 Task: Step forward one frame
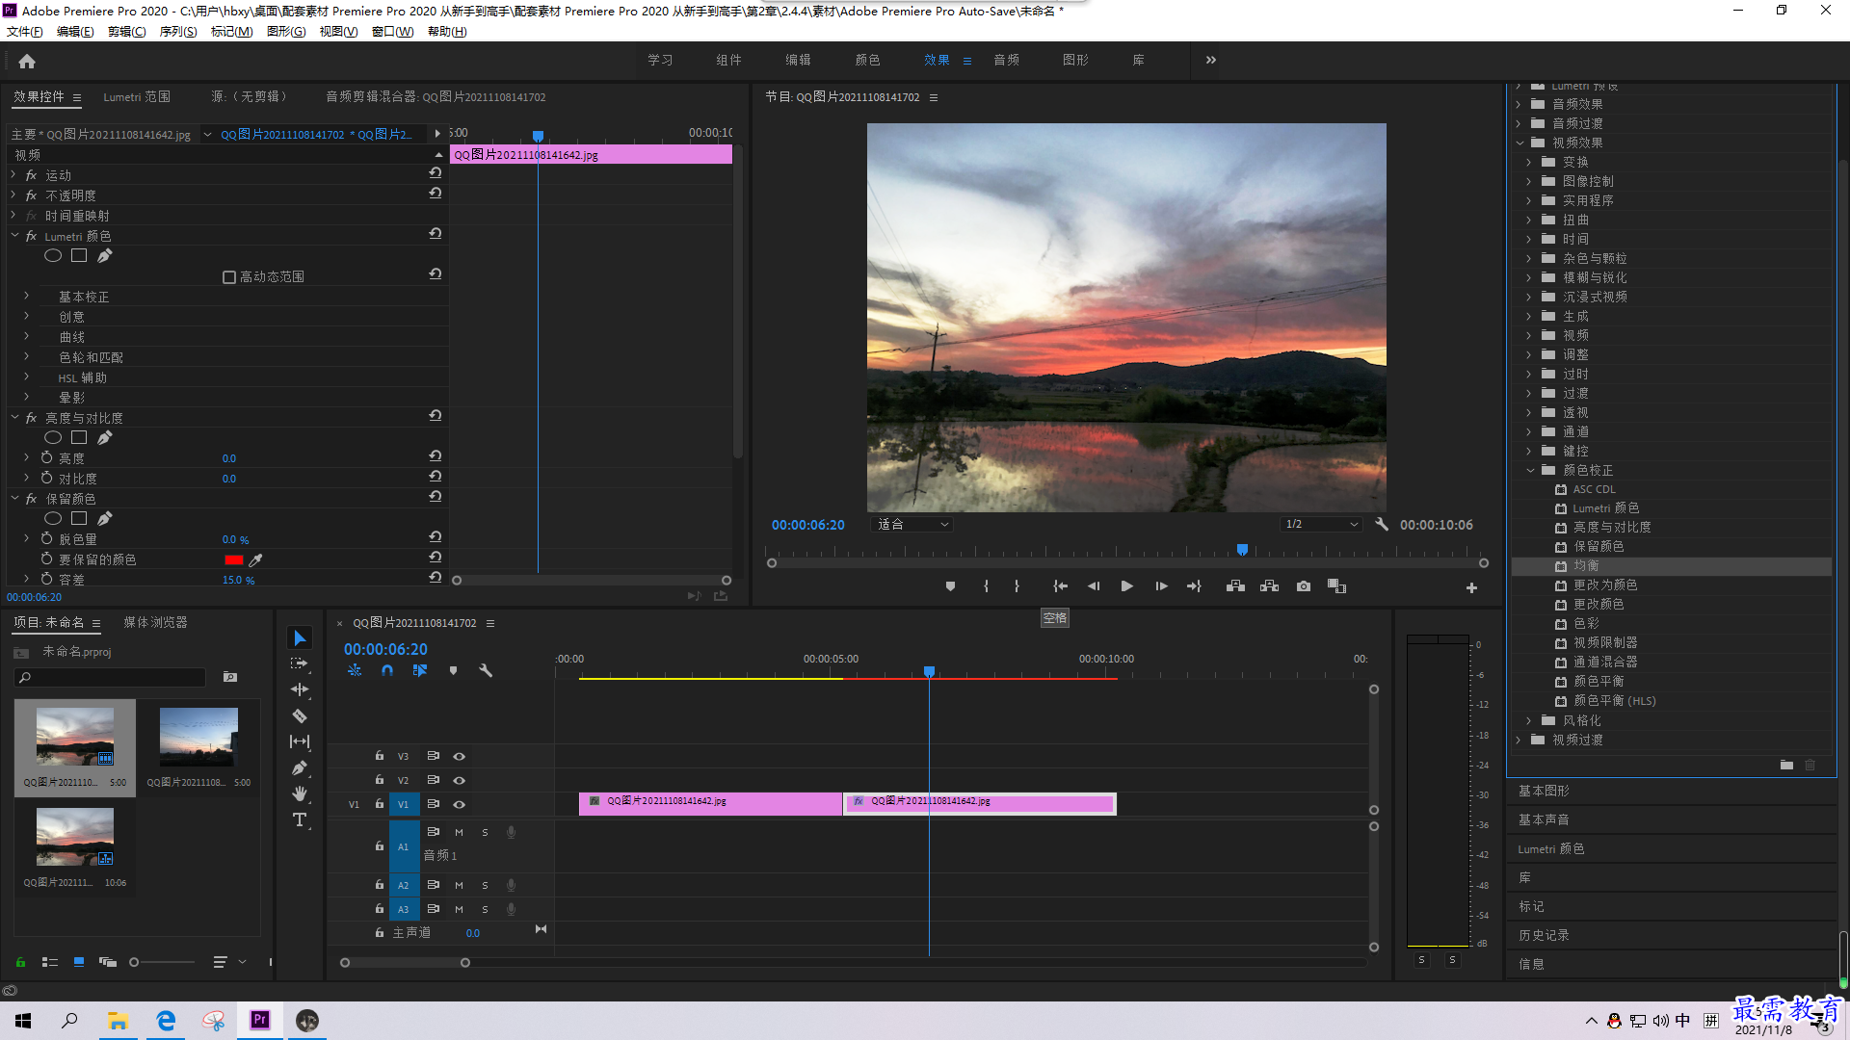1161,586
